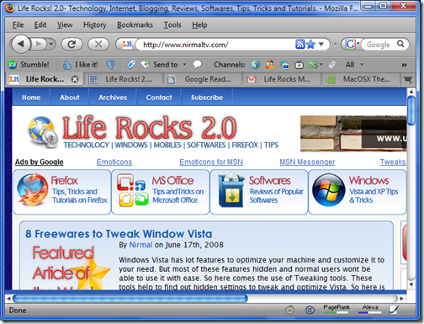Open the Bookmarks menu

point(135,25)
